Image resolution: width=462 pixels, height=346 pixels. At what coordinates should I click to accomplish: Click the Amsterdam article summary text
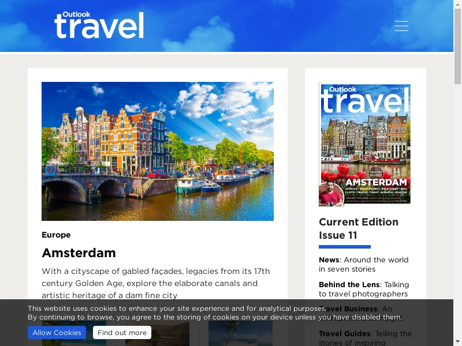156,283
